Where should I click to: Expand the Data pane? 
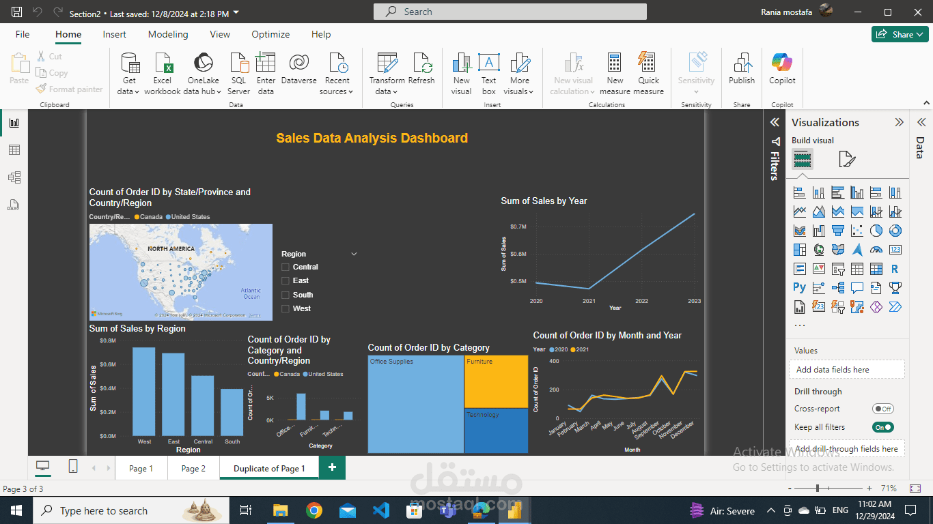click(921, 122)
